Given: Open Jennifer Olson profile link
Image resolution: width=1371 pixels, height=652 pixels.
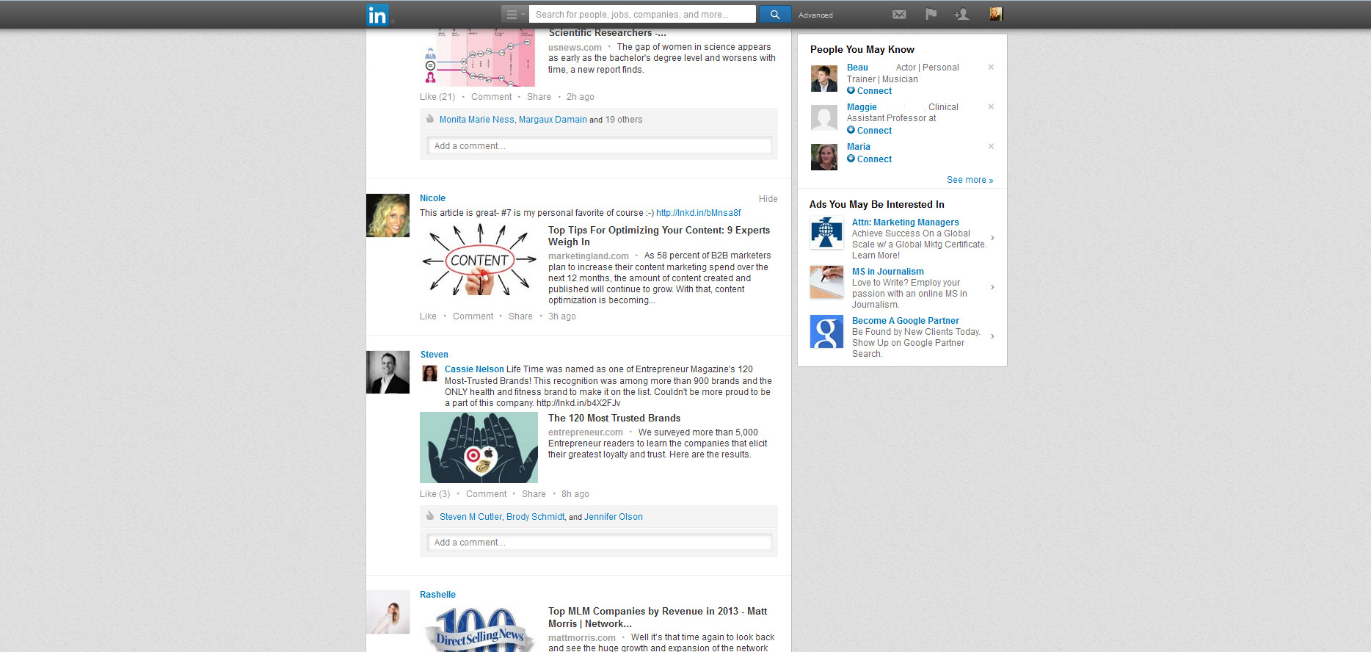Looking at the screenshot, I should click(x=613, y=517).
